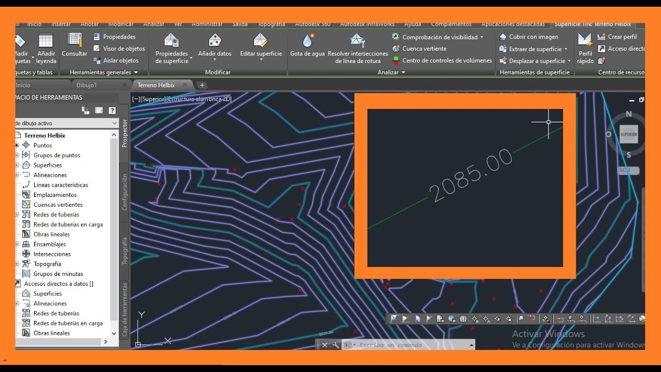Click Cubrir con imagen
661x372 pixels.
(x=529, y=37)
